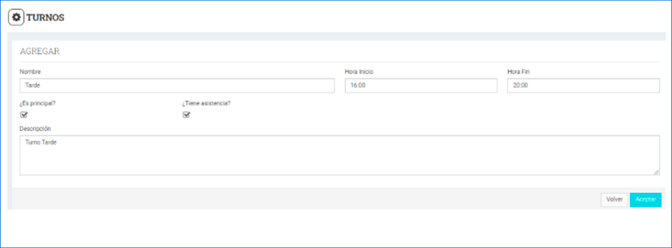Select the Hora Inicio time field
Viewport: 672px width, 248px height.
pyautogui.click(x=421, y=85)
